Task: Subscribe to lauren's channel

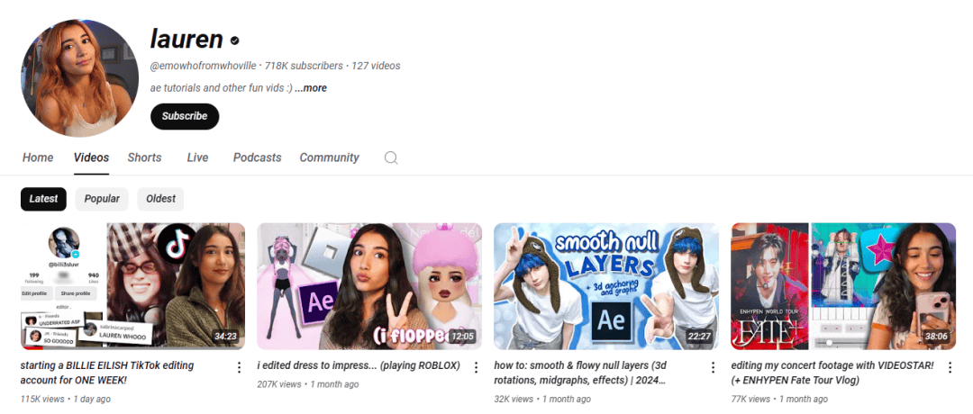Action: tap(185, 116)
